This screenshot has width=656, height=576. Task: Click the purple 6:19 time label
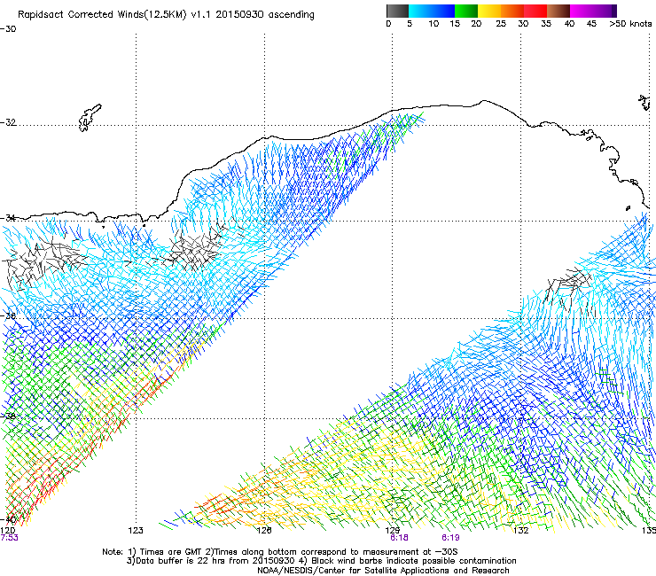[x=450, y=538]
